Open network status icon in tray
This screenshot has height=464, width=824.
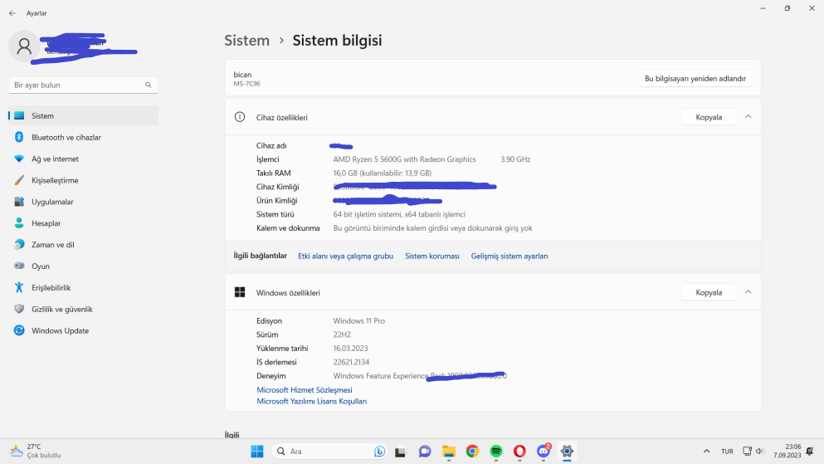(x=747, y=452)
